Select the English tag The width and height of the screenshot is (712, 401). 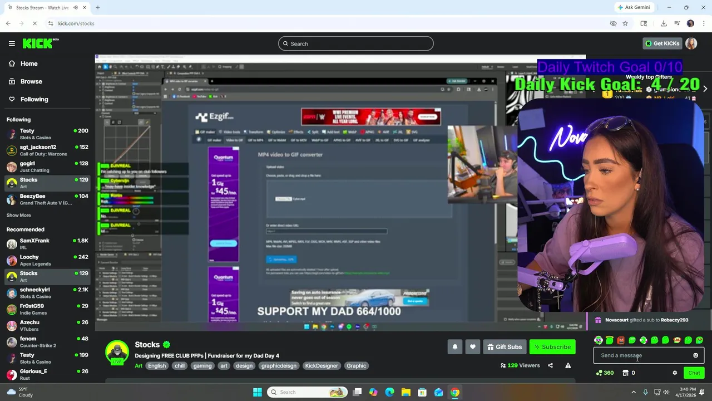click(x=157, y=366)
